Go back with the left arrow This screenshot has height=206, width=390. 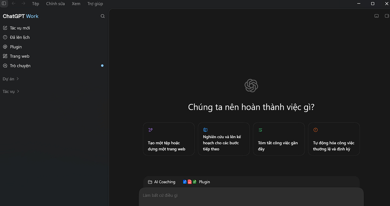14,3
